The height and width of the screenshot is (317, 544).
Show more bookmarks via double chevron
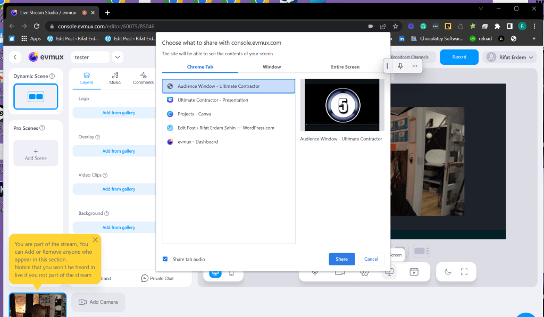tap(533, 38)
